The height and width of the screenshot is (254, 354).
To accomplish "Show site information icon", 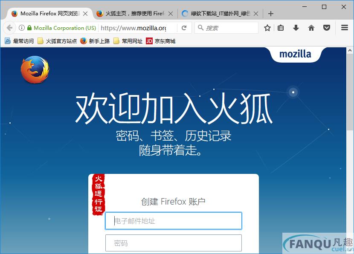I will click(x=22, y=28).
